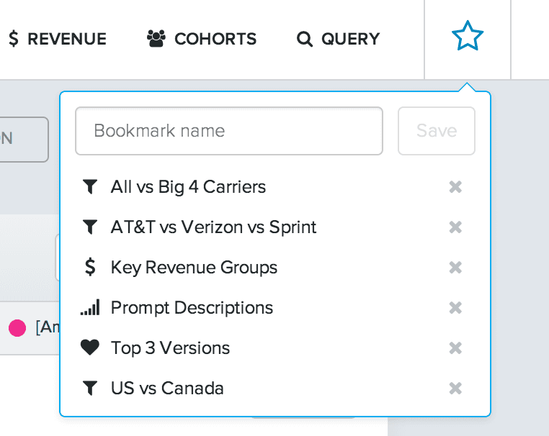Delete the All vs Big 4 Carriers bookmark

(455, 187)
